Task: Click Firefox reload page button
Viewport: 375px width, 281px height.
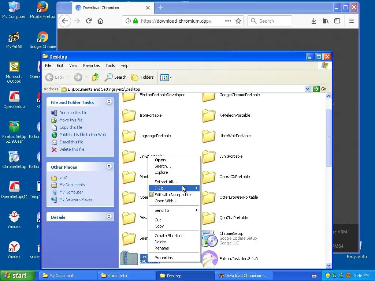Action: tap(89, 21)
